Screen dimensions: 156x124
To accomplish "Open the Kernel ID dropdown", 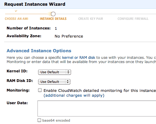I will click(x=55, y=72).
